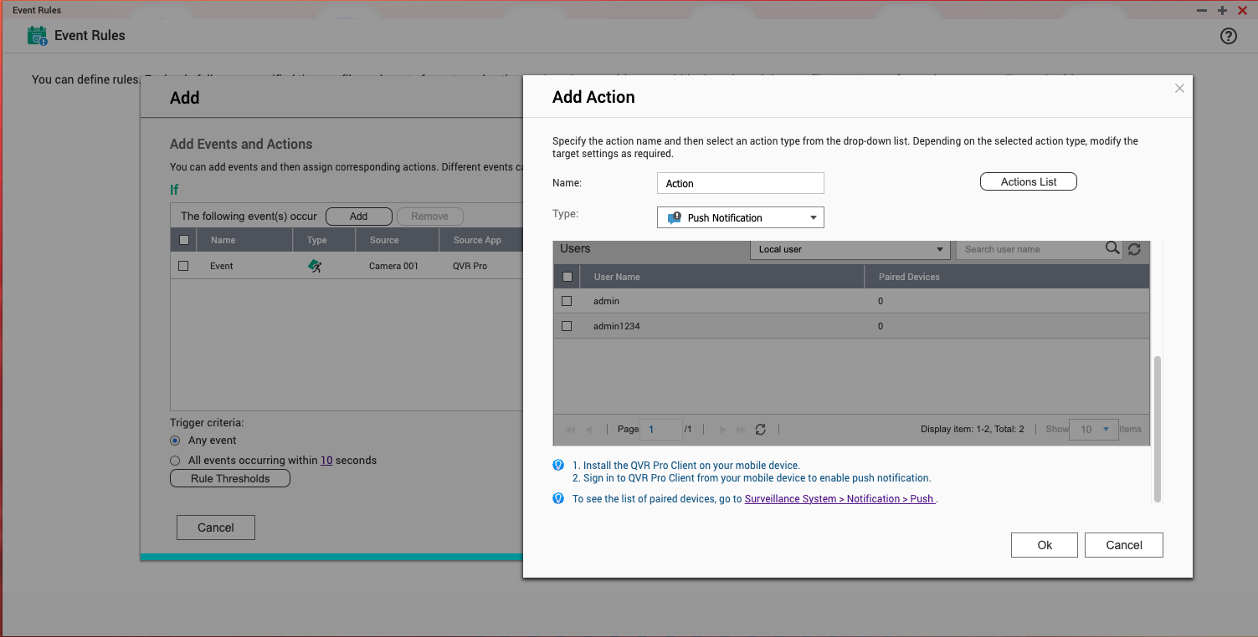
Task: Check the select-all events header checkbox
Action: point(184,240)
